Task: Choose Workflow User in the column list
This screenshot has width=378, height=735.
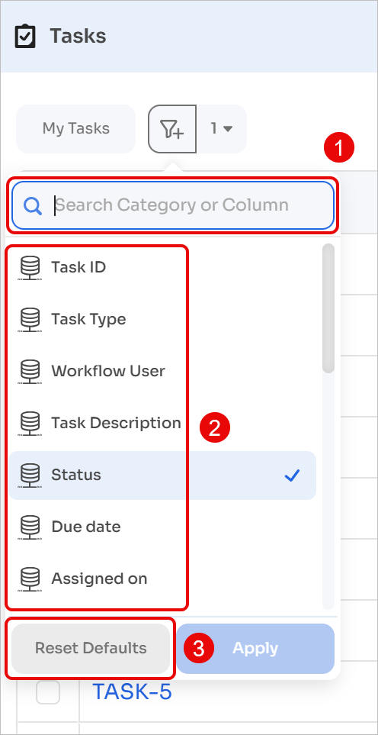Action: [x=162, y=371]
